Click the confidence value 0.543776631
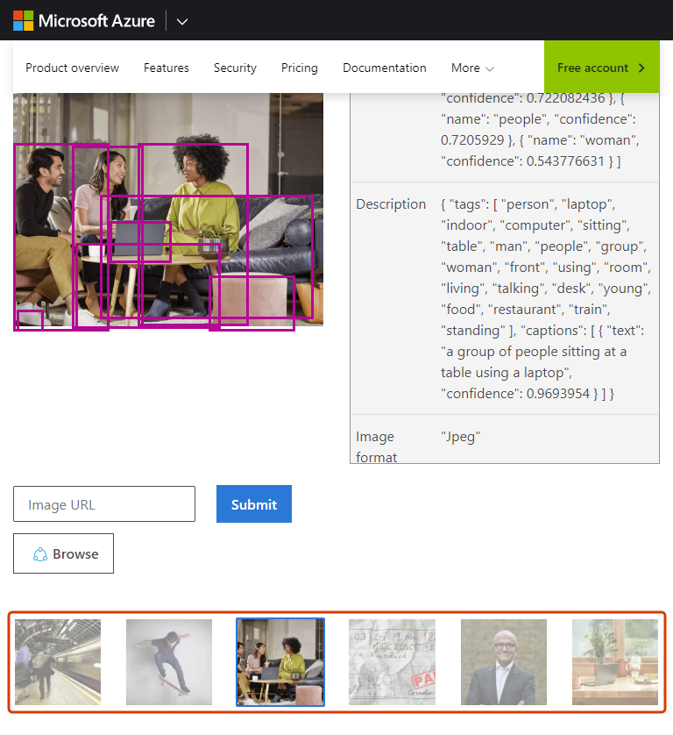 (x=565, y=161)
